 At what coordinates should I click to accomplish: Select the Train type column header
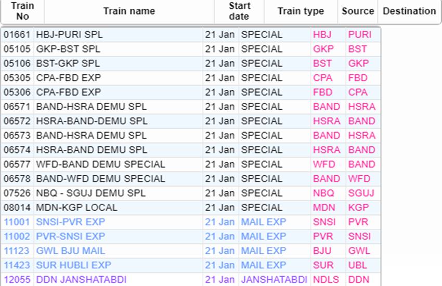point(301,11)
